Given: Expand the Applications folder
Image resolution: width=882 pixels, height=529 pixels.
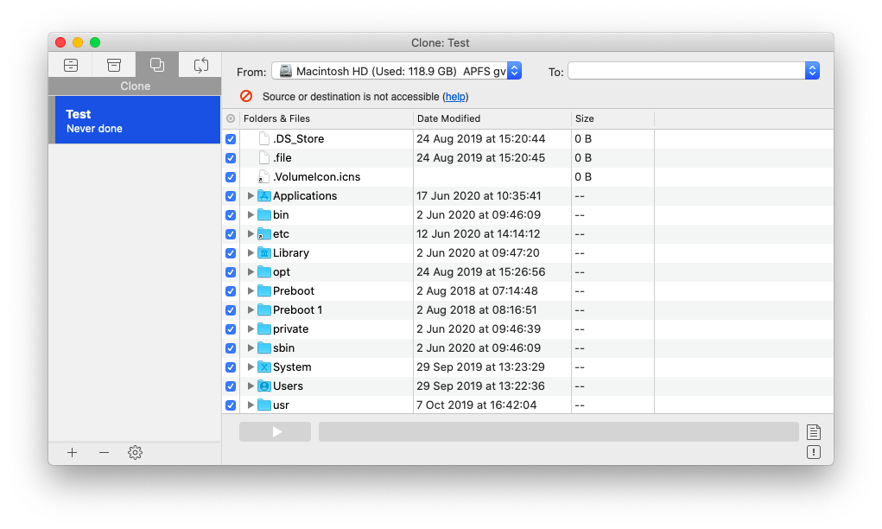Looking at the screenshot, I should click(251, 196).
